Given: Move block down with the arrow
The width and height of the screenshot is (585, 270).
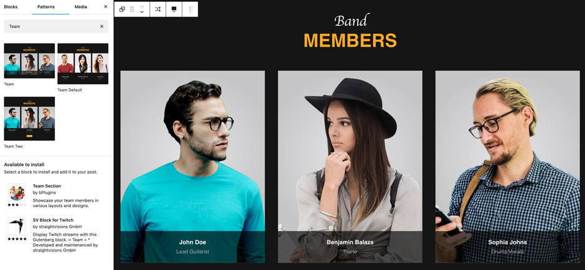Looking at the screenshot, I should [x=142, y=12].
